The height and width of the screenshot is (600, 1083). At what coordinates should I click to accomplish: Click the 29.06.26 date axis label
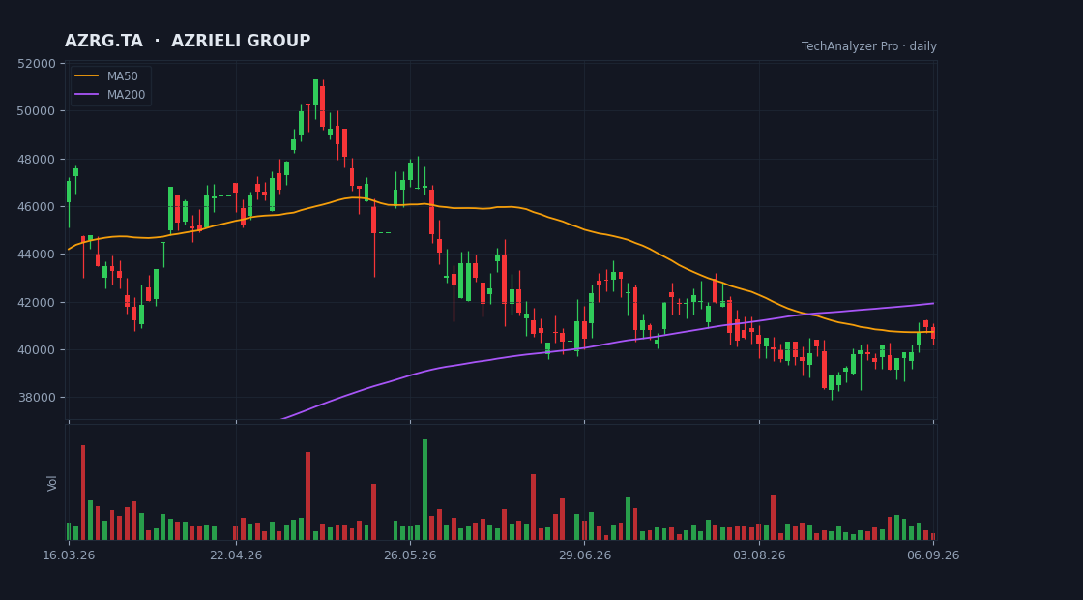tap(584, 555)
